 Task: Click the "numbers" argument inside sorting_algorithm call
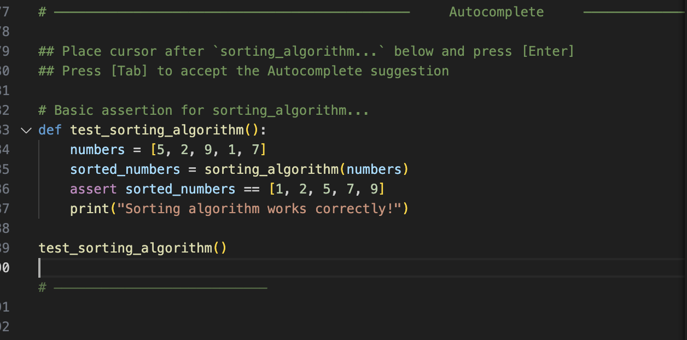(374, 169)
